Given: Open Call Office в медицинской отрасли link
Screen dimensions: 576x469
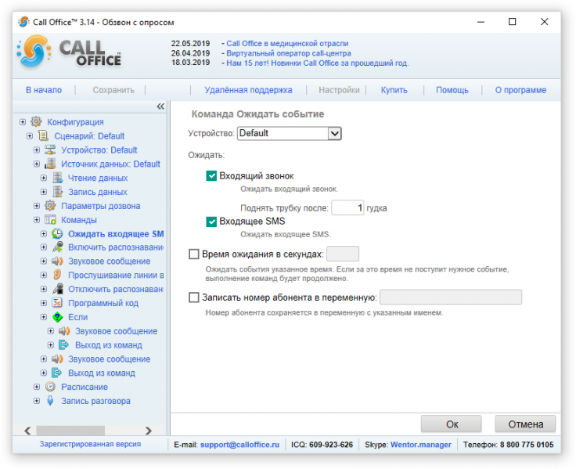Looking at the screenshot, I should tap(287, 43).
